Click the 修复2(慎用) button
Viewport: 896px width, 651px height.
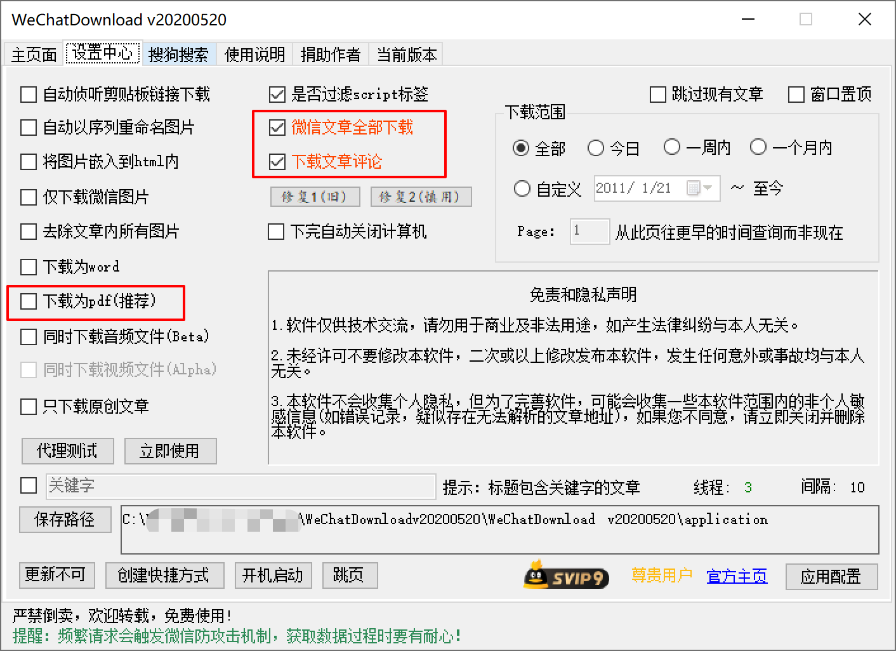click(421, 197)
